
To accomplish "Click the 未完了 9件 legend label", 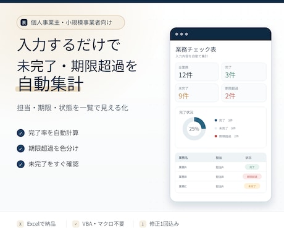I will point(227,128).
